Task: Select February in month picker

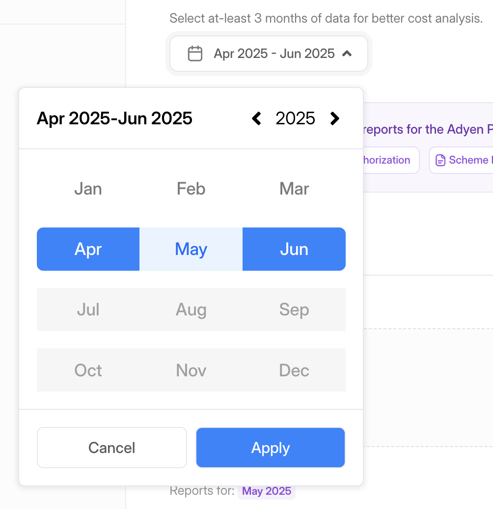Action: [x=191, y=189]
